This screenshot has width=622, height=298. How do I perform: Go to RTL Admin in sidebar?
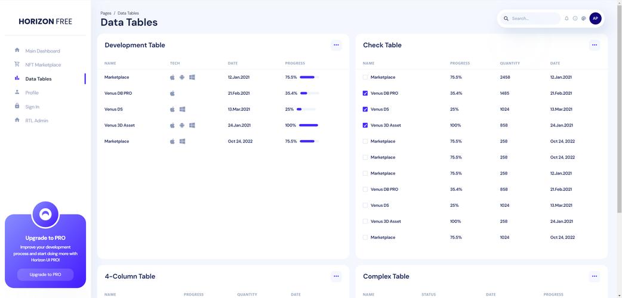point(36,121)
